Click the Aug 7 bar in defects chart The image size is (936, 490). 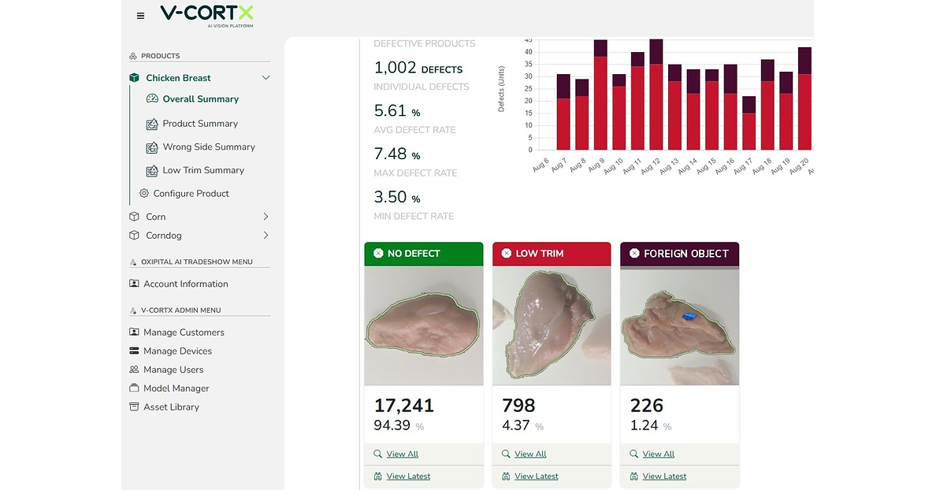click(x=563, y=112)
